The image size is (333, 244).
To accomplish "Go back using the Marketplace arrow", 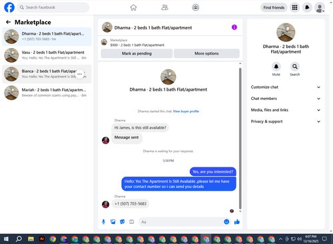I will 8,22.
